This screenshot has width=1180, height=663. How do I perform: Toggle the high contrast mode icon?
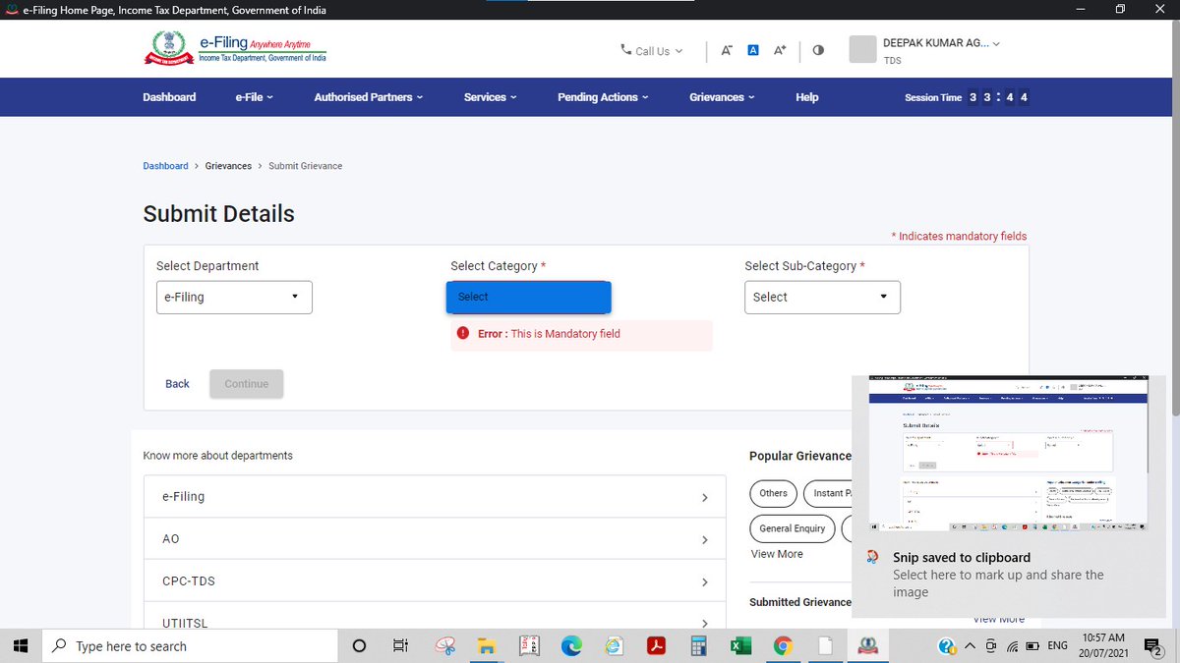point(819,50)
